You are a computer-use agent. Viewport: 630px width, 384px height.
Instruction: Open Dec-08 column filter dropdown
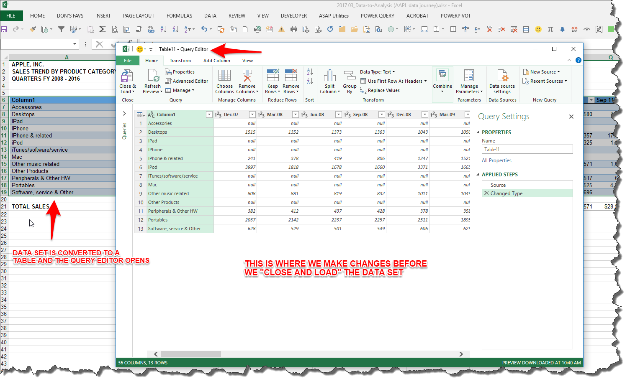[424, 114]
